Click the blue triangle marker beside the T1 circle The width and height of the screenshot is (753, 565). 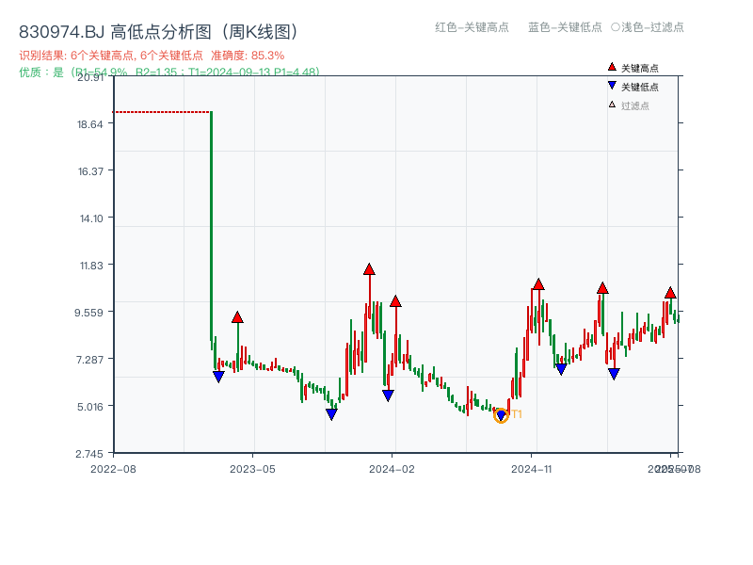click(x=500, y=412)
